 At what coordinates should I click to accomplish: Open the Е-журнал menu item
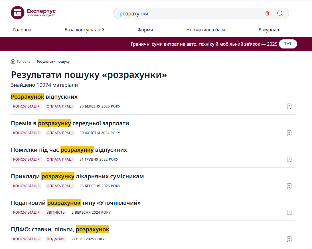[x=269, y=30]
